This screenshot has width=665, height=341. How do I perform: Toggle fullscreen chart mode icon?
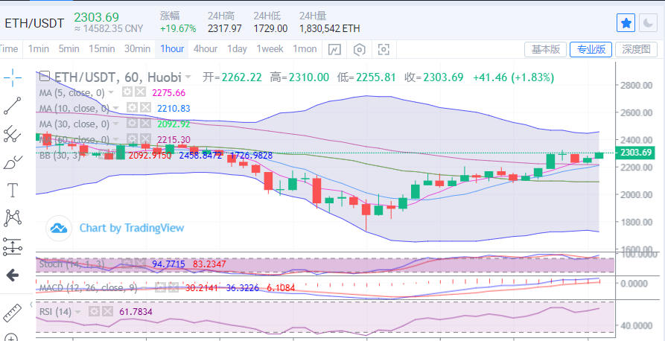click(384, 49)
